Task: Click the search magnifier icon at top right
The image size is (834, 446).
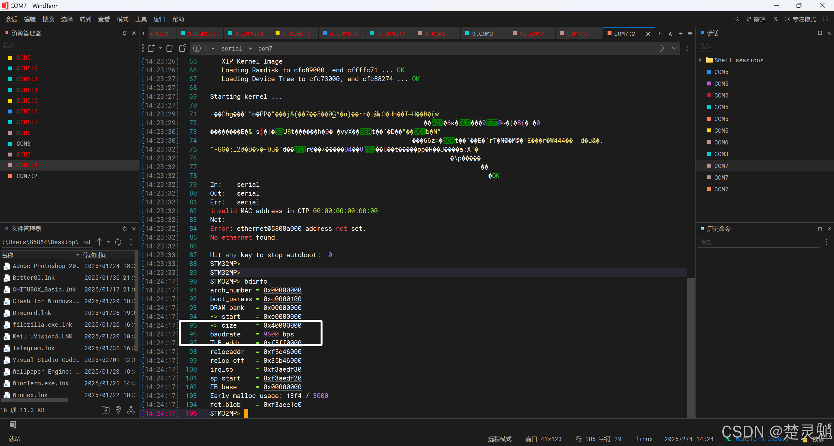Action: click(737, 19)
